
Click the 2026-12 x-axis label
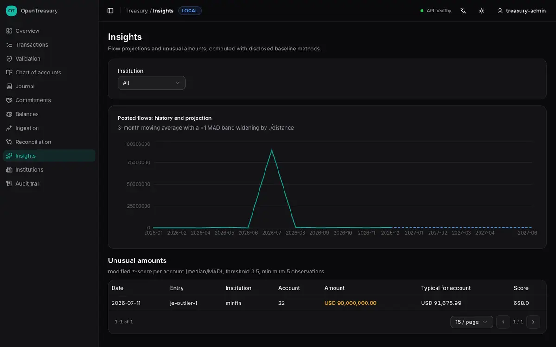(x=390, y=233)
